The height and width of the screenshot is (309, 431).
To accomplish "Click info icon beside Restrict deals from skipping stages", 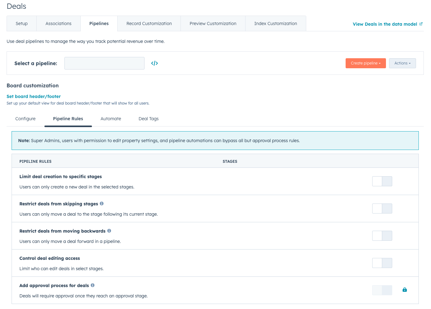I will click(102, 203).
